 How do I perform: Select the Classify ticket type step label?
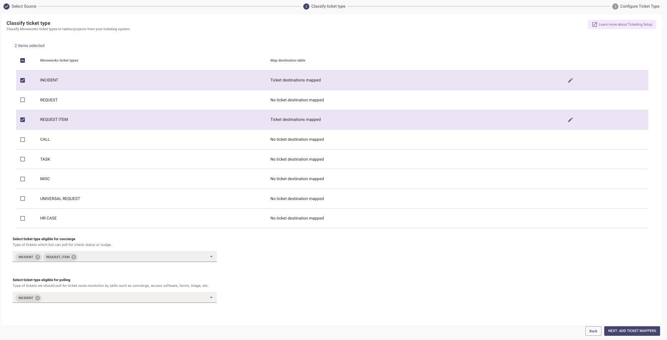(x=328, y=7)
